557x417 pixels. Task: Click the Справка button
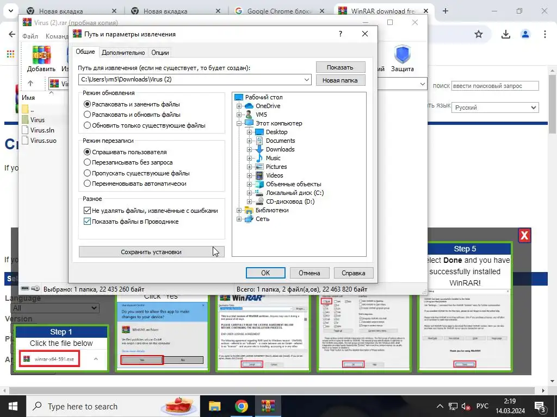[x=354, y=273]
